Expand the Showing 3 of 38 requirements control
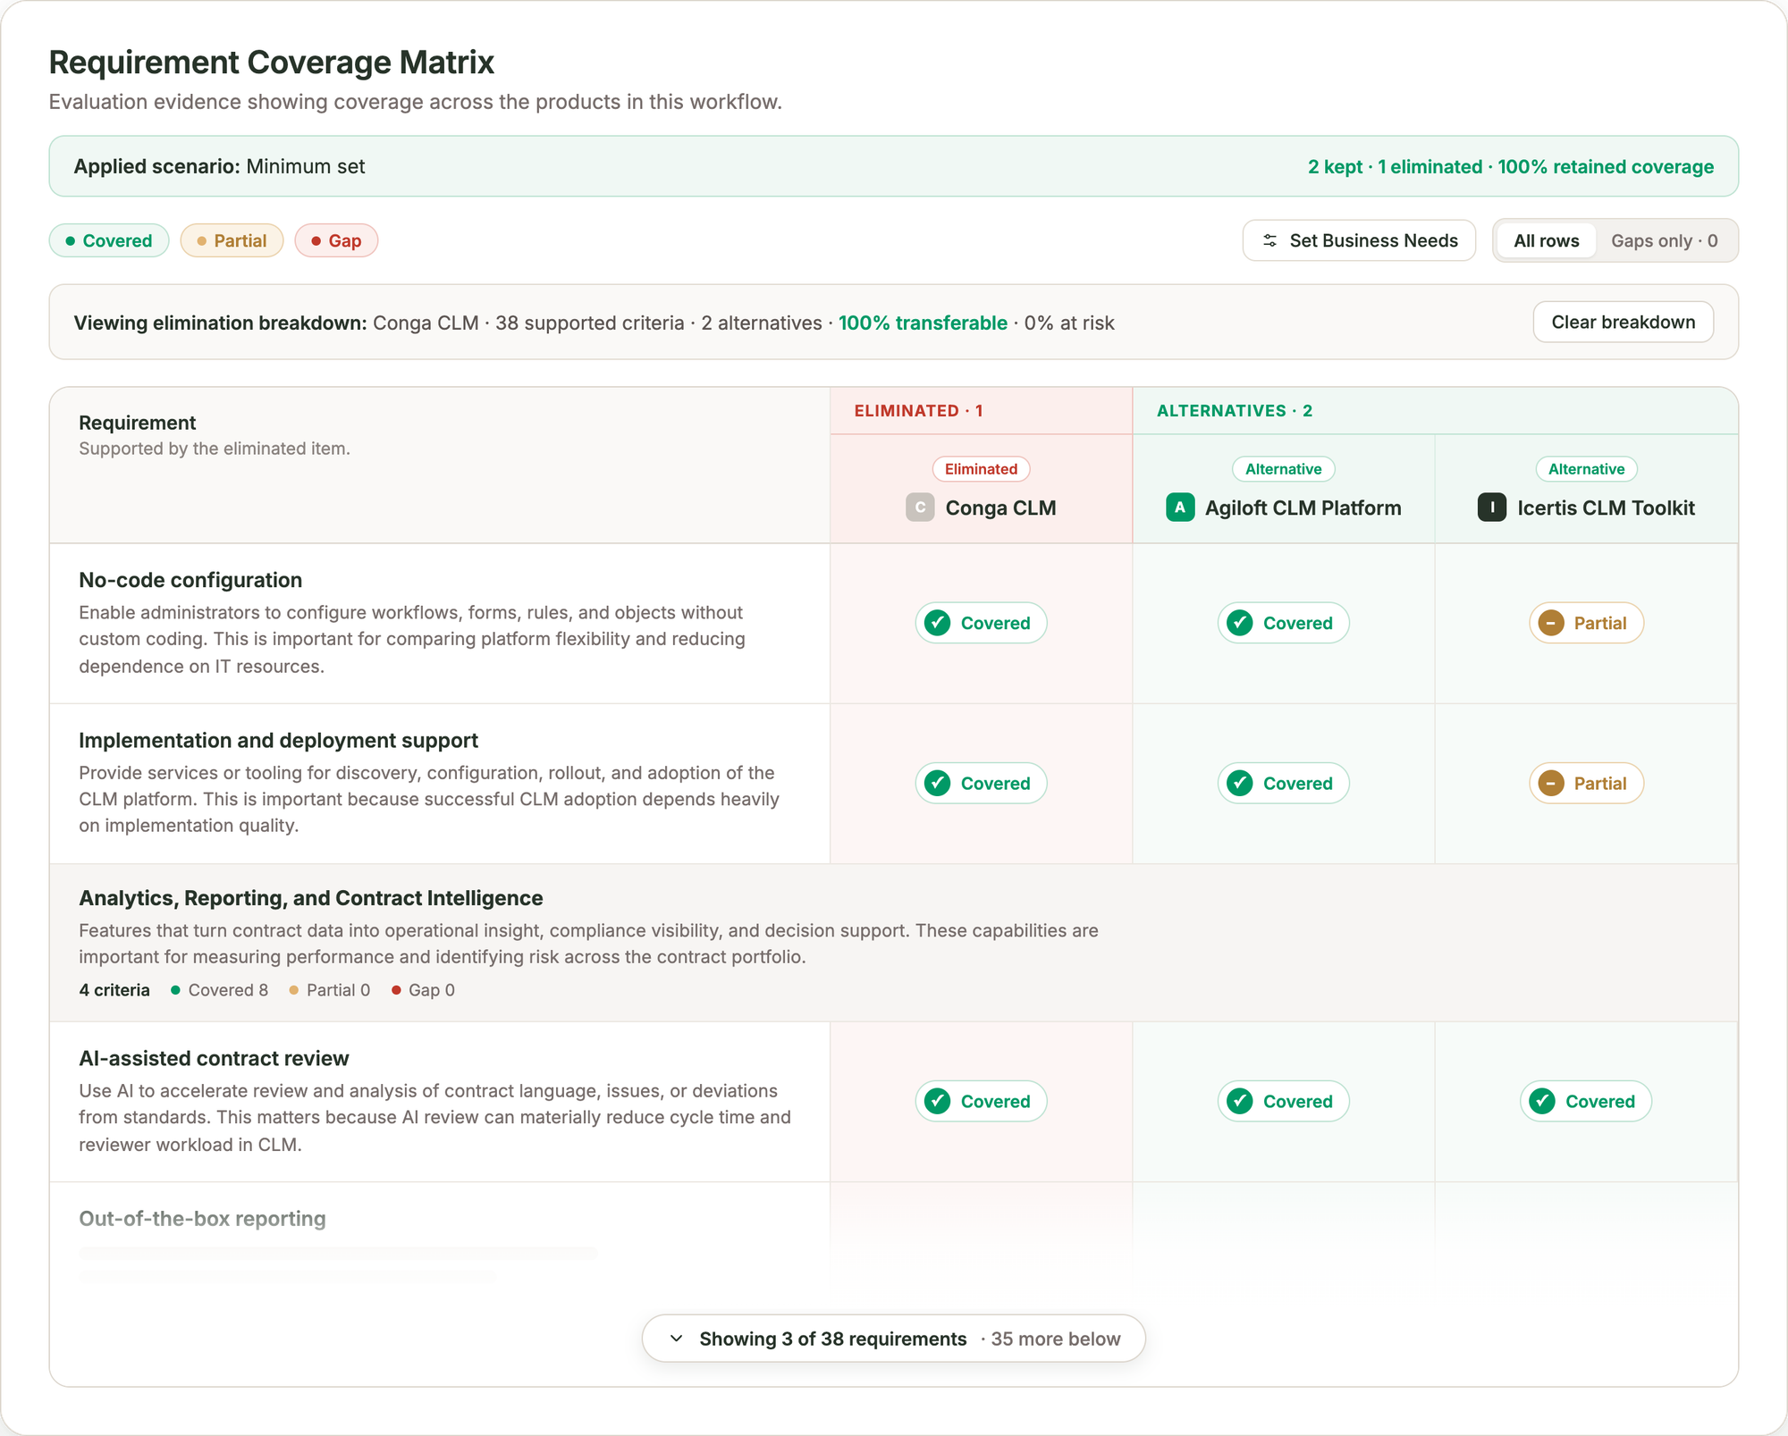 click(x=893, y=1338)
